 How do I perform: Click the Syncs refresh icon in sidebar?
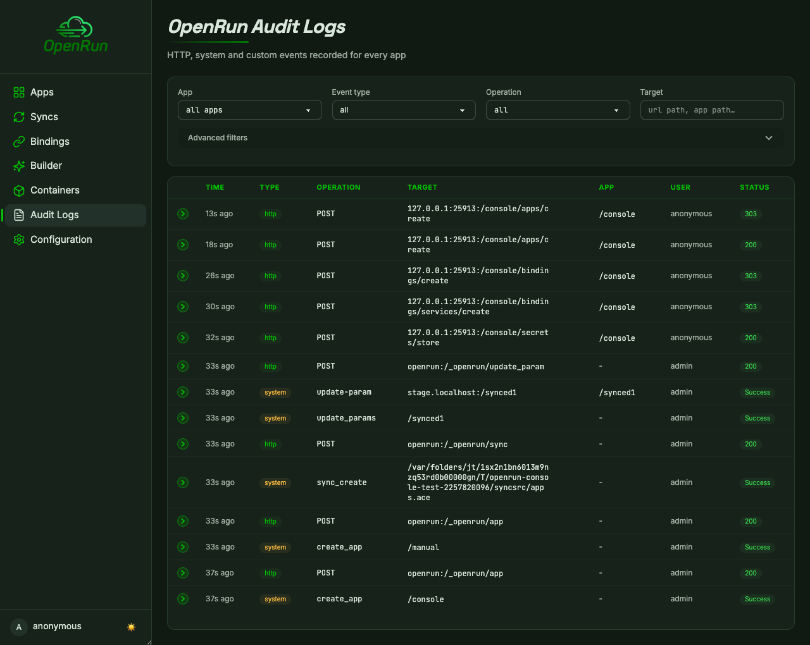coord(19,117)
